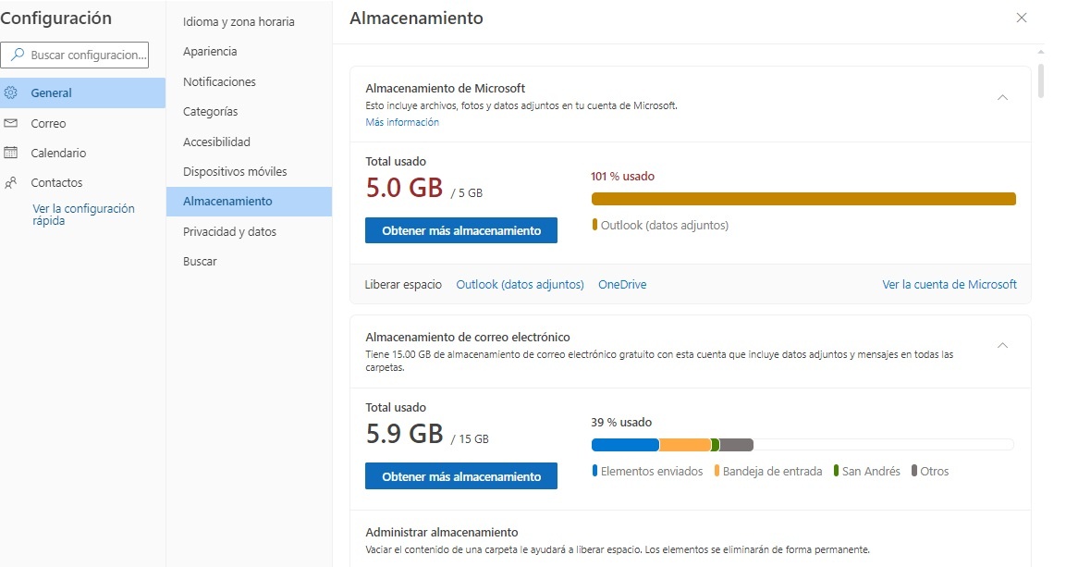Image resolution: width=1066 pixels, height=567 pixels.
Task: Click the Otros legend entry
Action: [930, 471]
